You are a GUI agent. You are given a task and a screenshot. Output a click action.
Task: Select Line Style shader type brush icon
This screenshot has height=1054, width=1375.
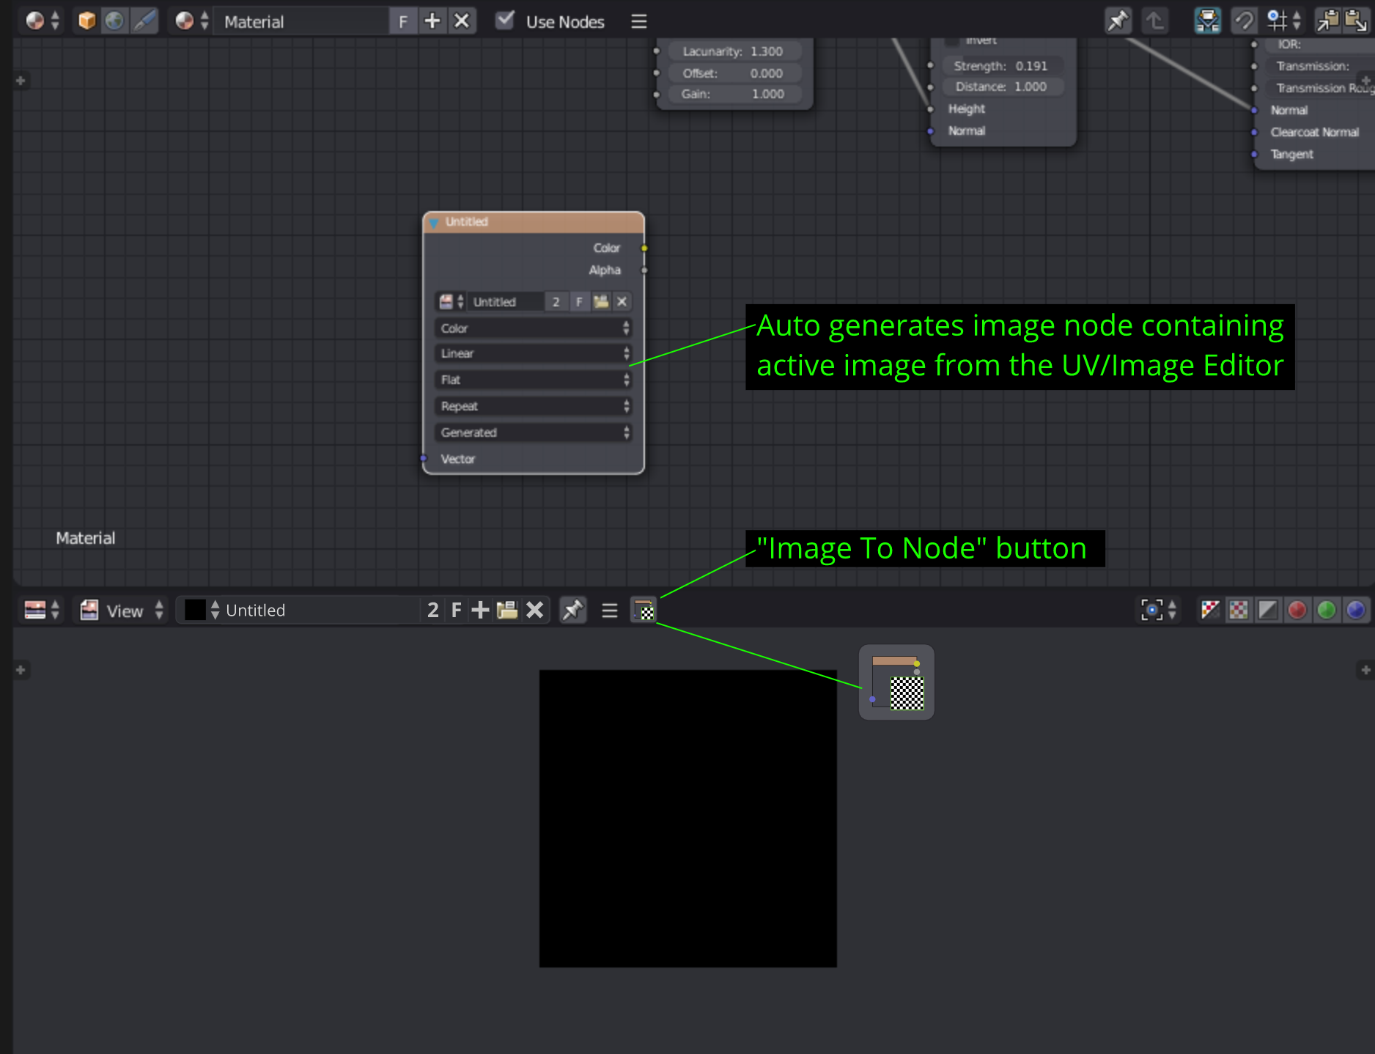(144, 21)
